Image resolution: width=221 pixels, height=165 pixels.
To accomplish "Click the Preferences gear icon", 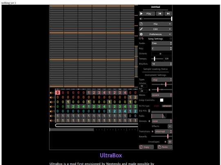I will tap(141, 34).
